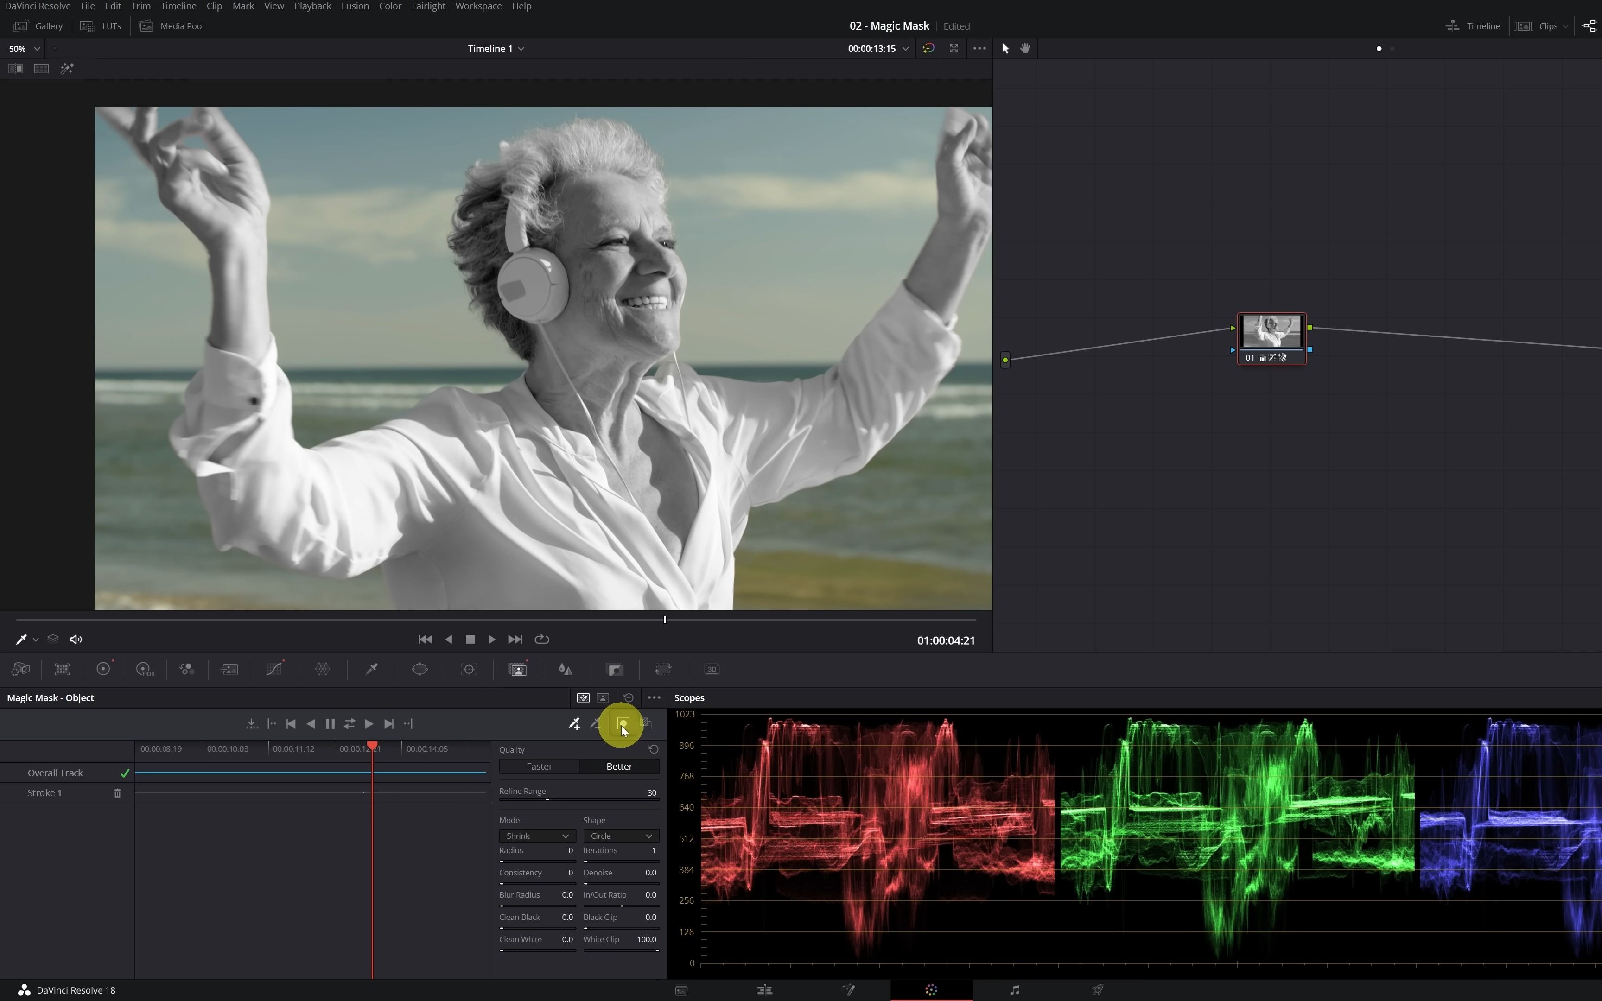This screenshot has width=1602, height=1001.
Task: Delete Stroke 1 with trash icon
Action: click(117, 793)
